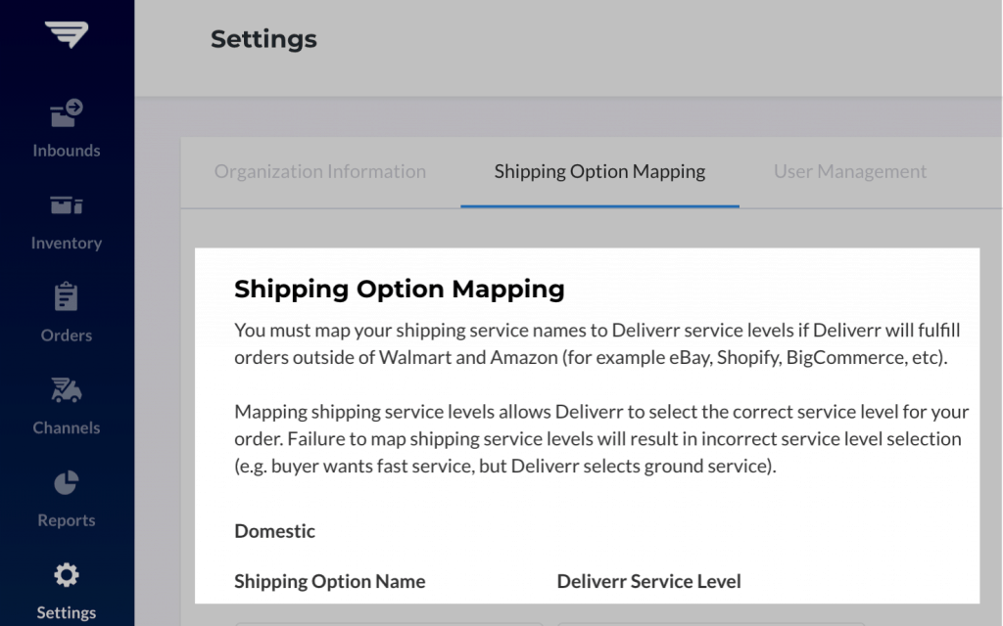This screenshot has width=1003, height=626.
Task: Select the Shipping Option Mapping tab
Action: pyautogui.click(x=599, y=171)
